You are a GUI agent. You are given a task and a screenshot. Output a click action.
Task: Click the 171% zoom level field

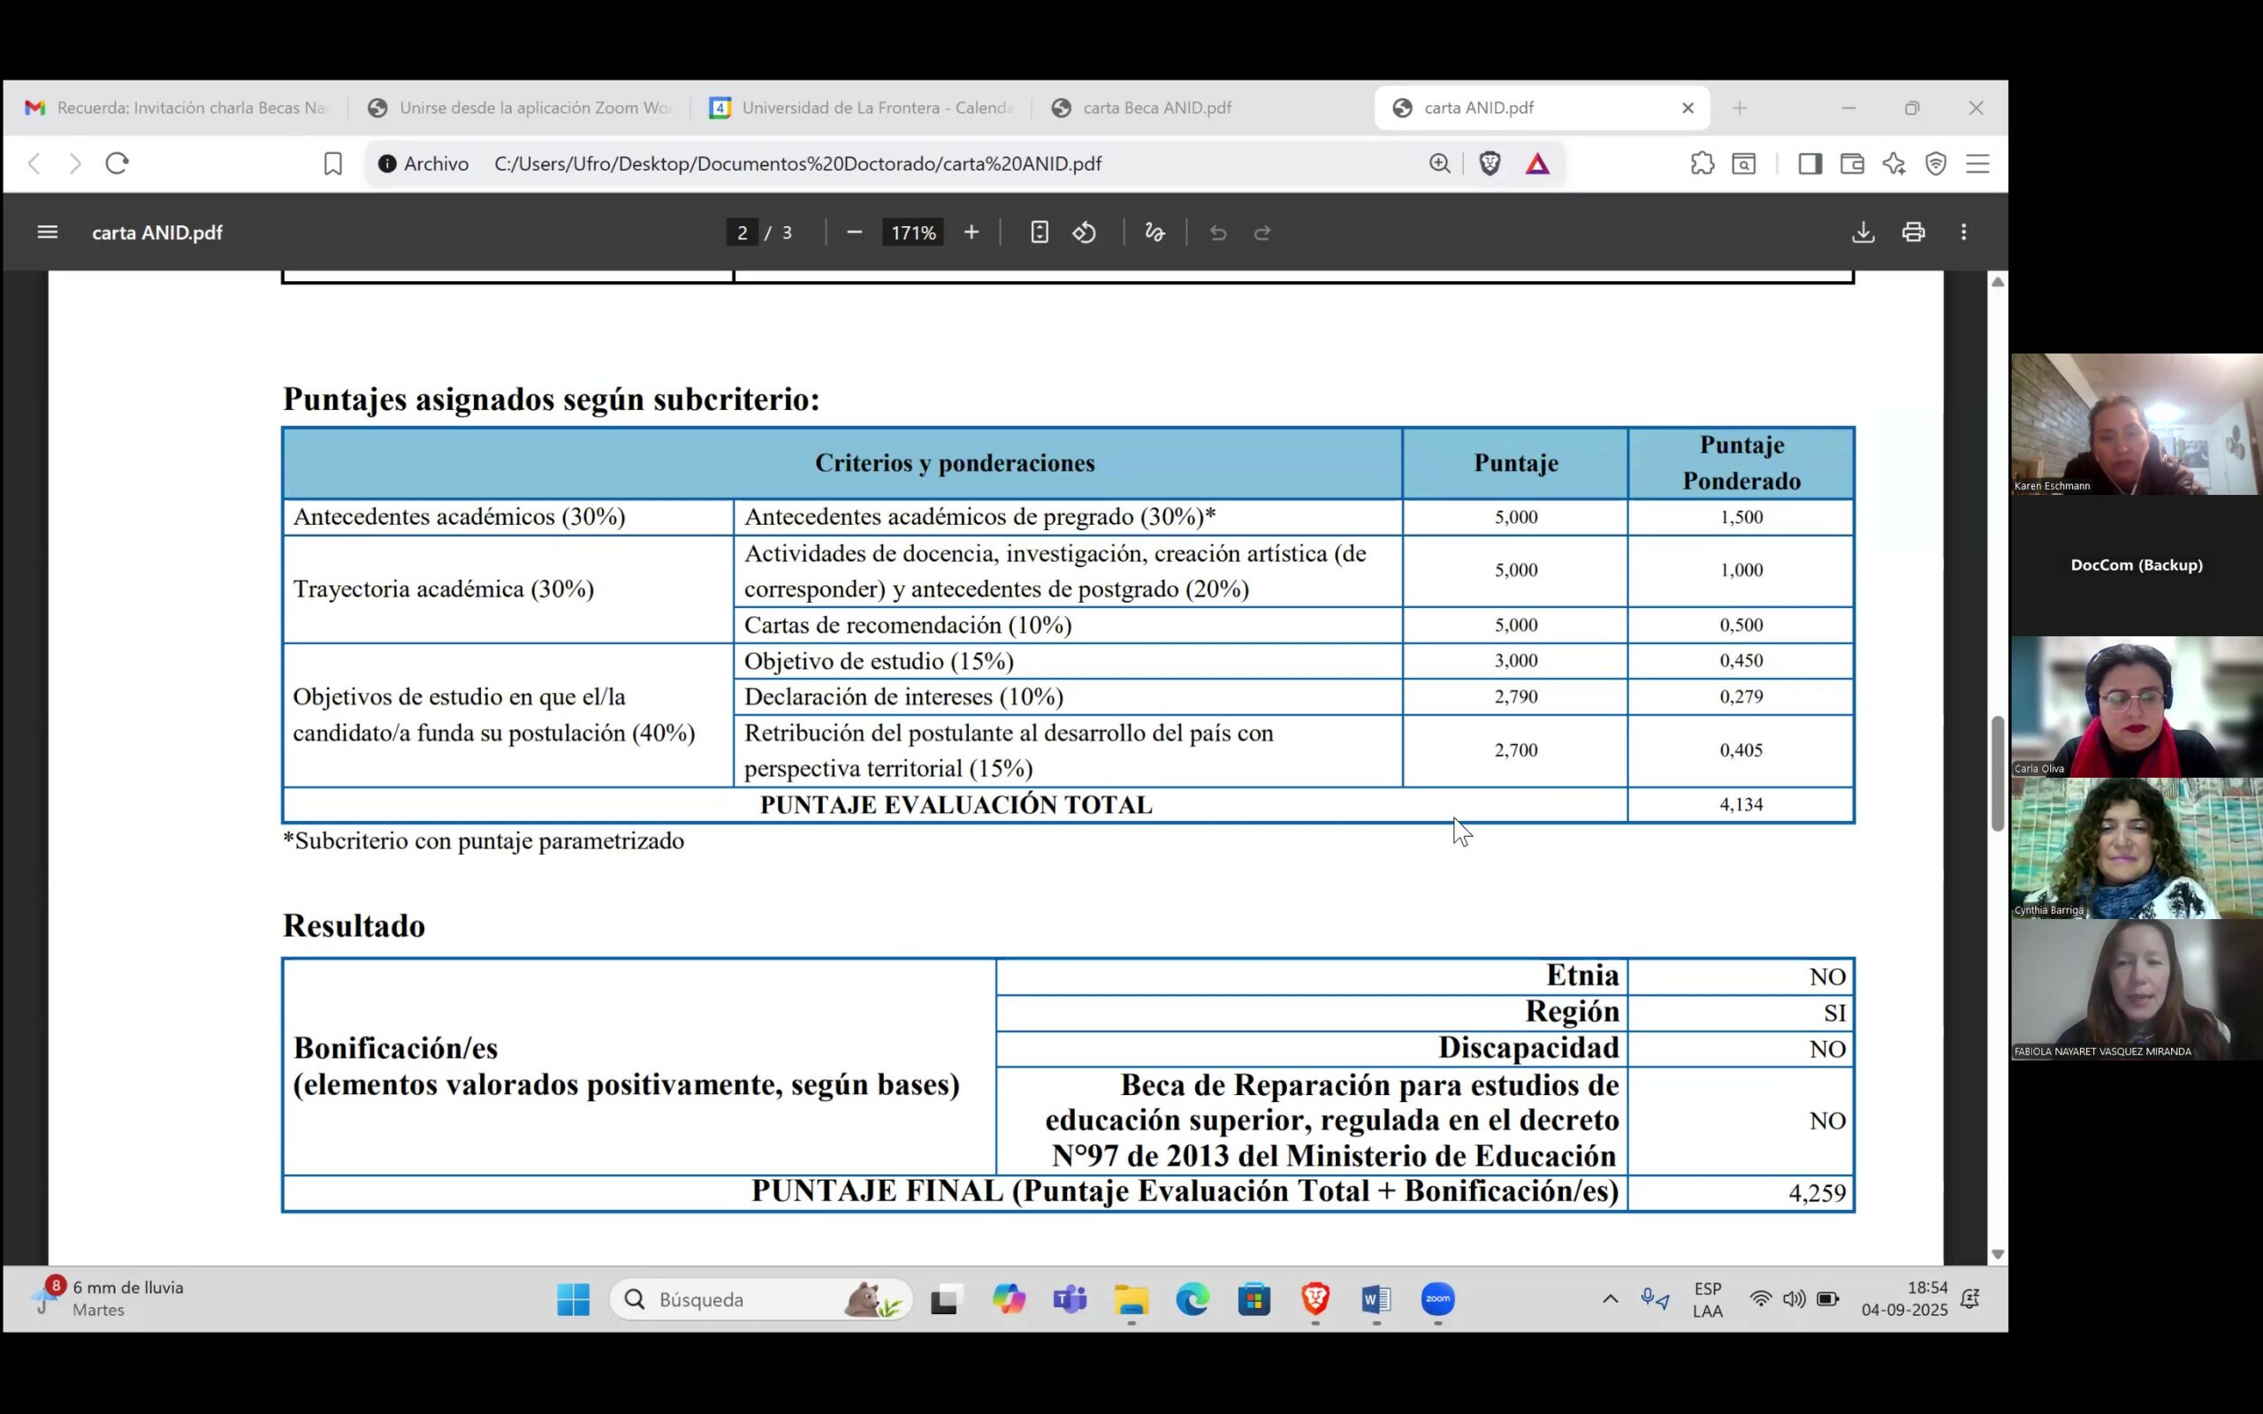[x=914, y=232]
